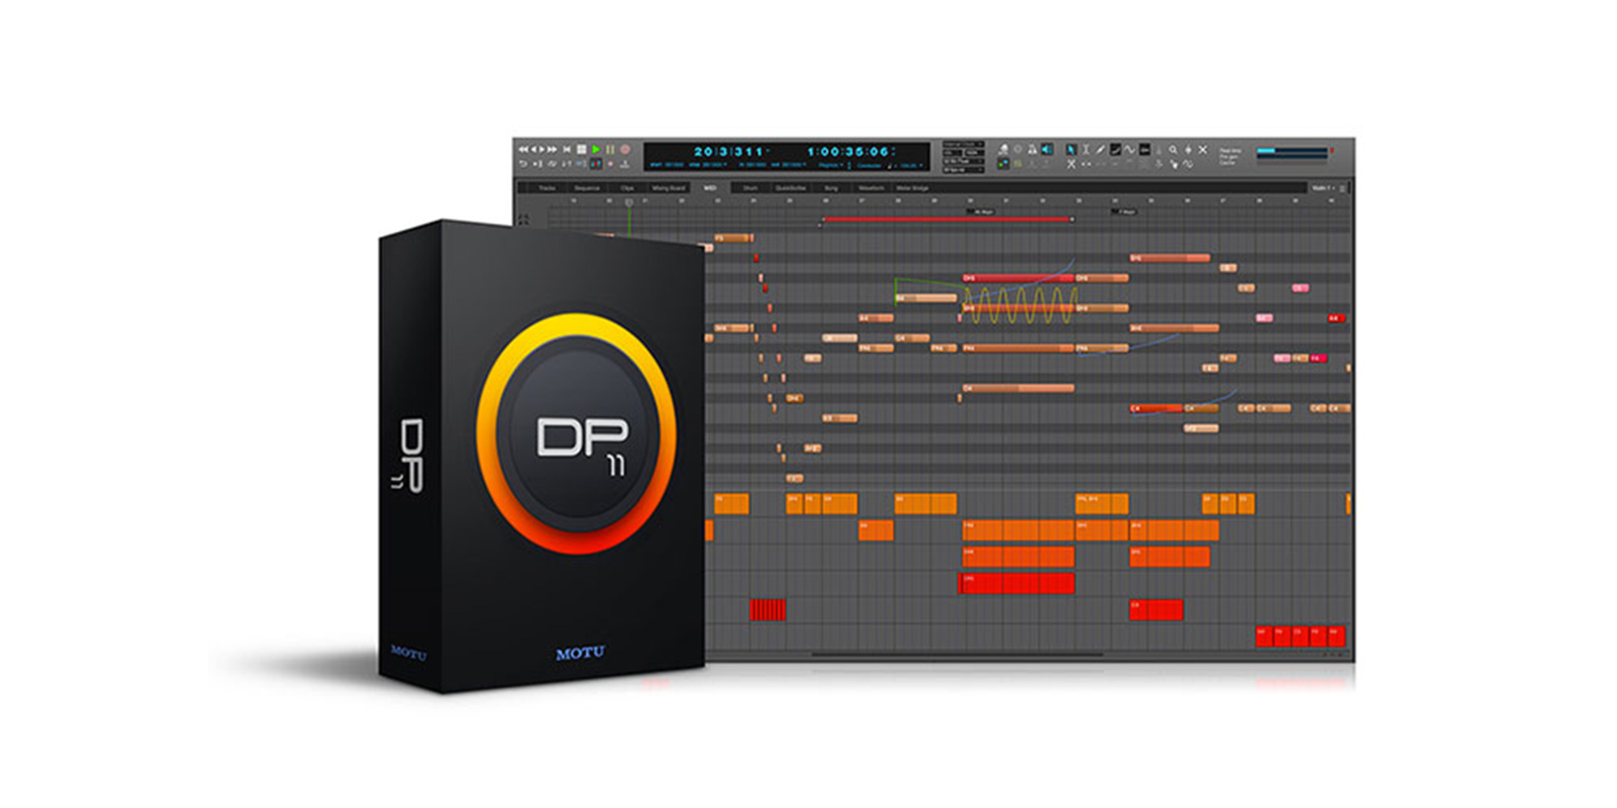Screen dimensions: 1617x808
Task: Open the Internal Clock dropdown
Action: (962, 145)
